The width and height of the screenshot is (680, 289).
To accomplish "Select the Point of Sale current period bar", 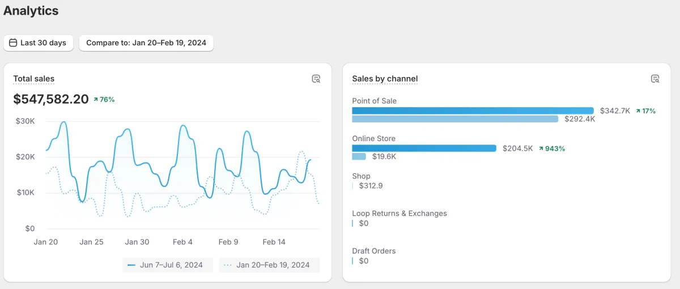I will [x=473, y=111].
